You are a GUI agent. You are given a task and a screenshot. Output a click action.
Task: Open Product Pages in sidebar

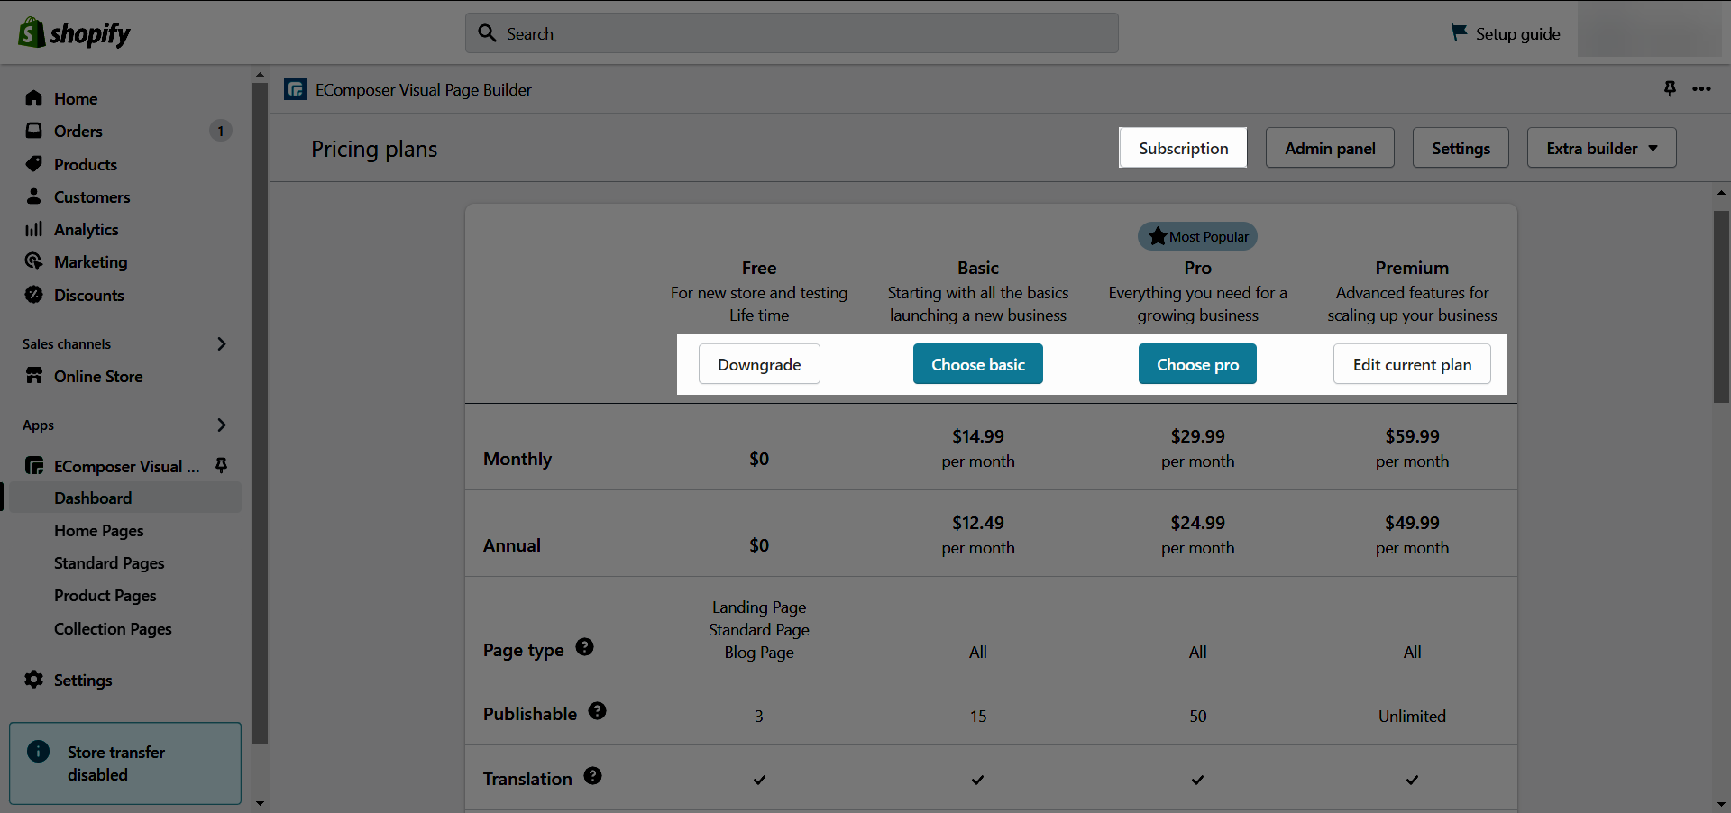pos(105,595)
